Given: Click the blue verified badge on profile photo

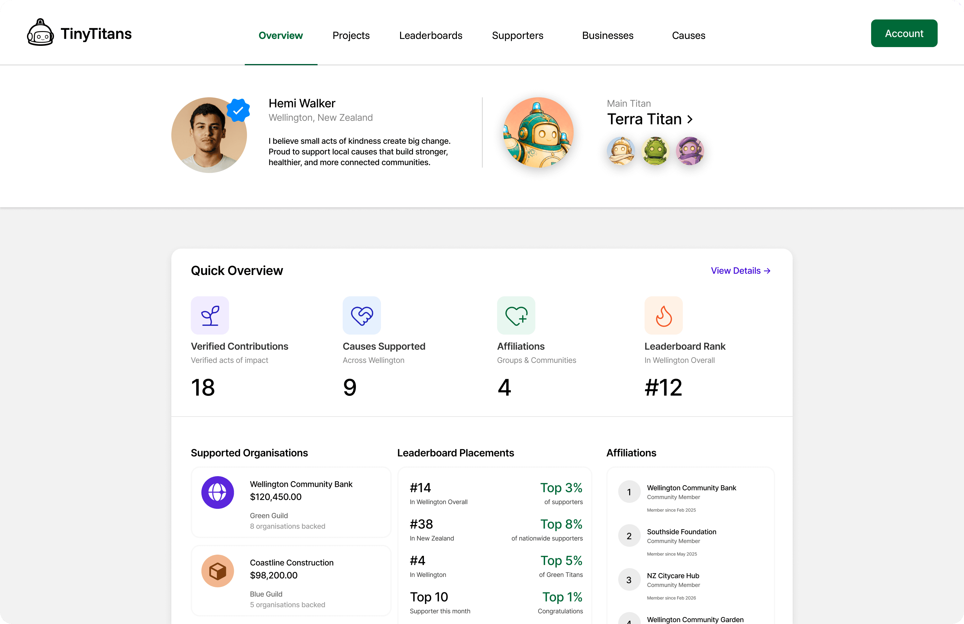Looking at the screenshot, I should [x=238, y=110].
